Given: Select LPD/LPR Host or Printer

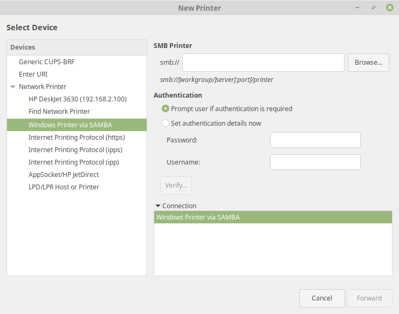Looking at the screenshot, I should coord(64,187).
